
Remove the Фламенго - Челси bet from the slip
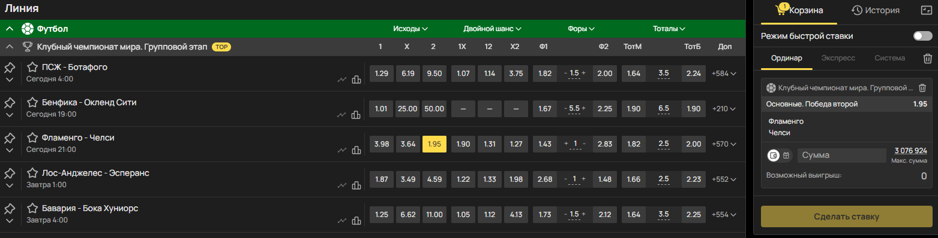tap(922, 88)
